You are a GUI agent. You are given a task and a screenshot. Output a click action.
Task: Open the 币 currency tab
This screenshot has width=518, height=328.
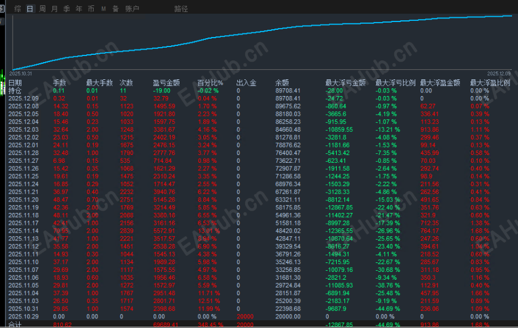91,9
